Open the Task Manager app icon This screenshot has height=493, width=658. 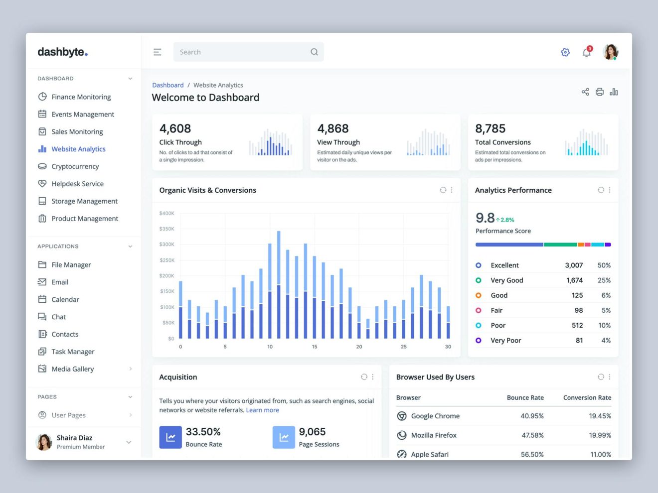click(x=42, y=351)
